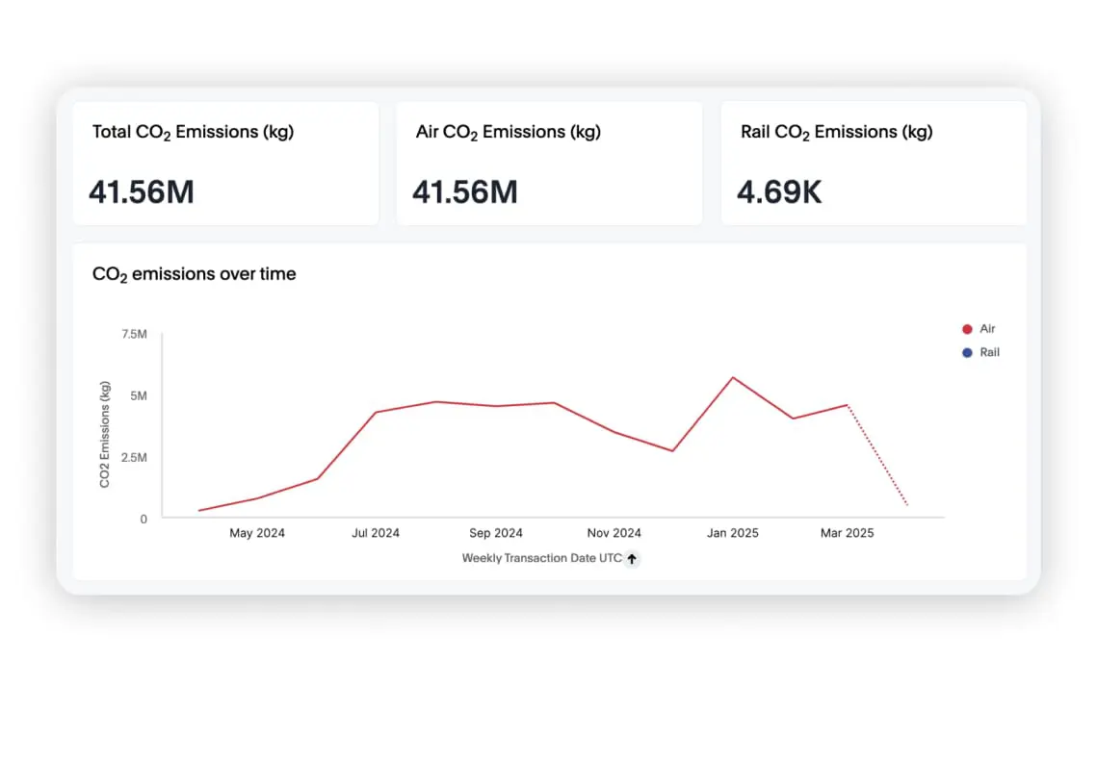Screen dimensions: 1097x762
Task: Toggle the Rail series legend label
Action: pyautogui.click(x=989, y=353)
